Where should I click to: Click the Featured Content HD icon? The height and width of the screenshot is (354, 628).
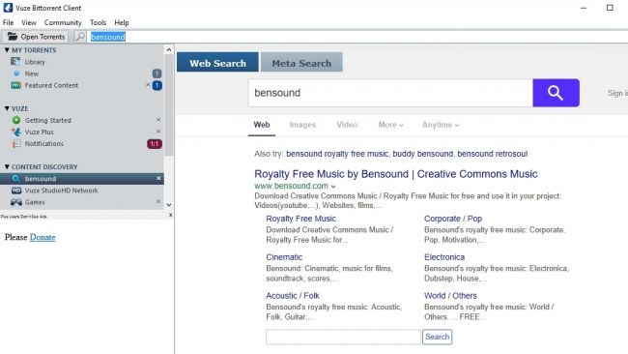tap(16, 85)
